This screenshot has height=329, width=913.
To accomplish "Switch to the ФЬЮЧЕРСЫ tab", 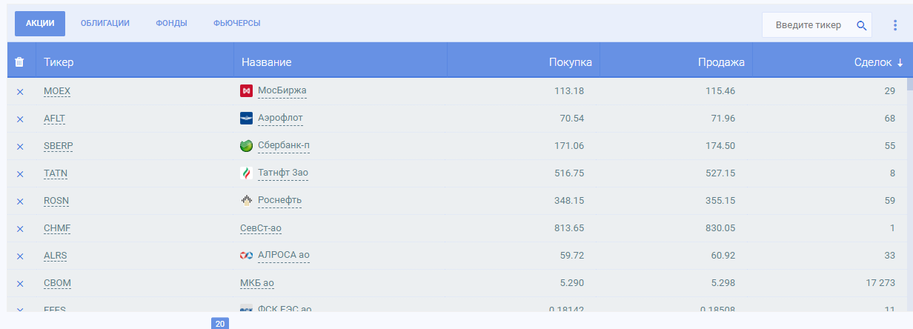I will (x=236, y=24).
